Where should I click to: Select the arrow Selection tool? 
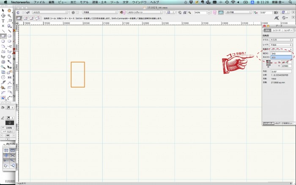(3, 10)
